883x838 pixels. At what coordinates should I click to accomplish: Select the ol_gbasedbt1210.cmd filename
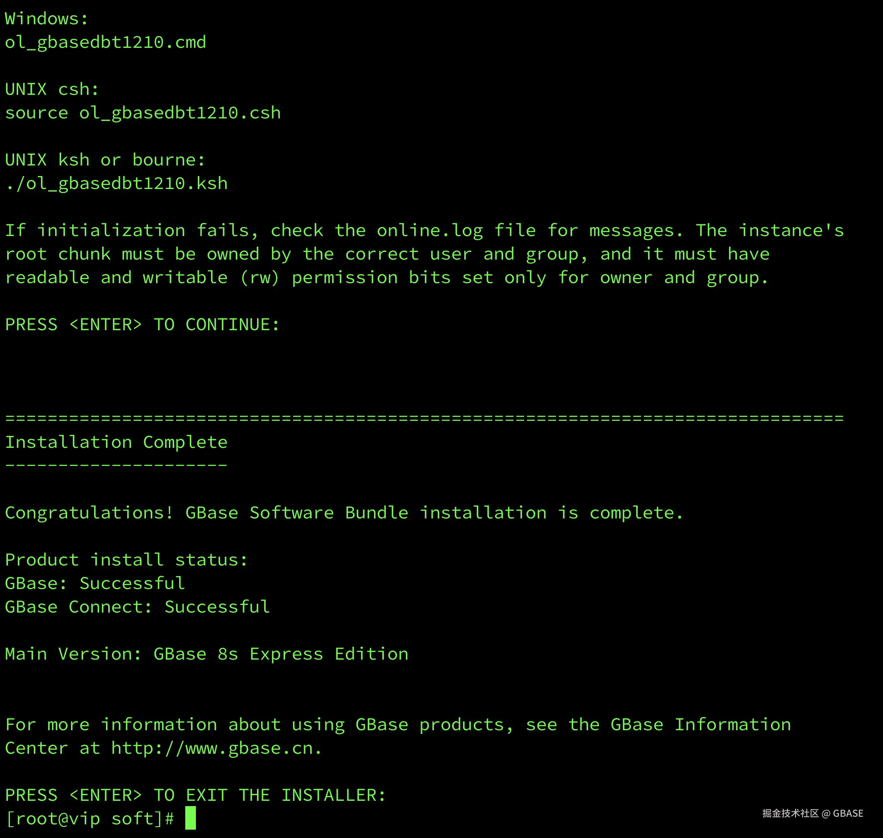coord(106,43)
